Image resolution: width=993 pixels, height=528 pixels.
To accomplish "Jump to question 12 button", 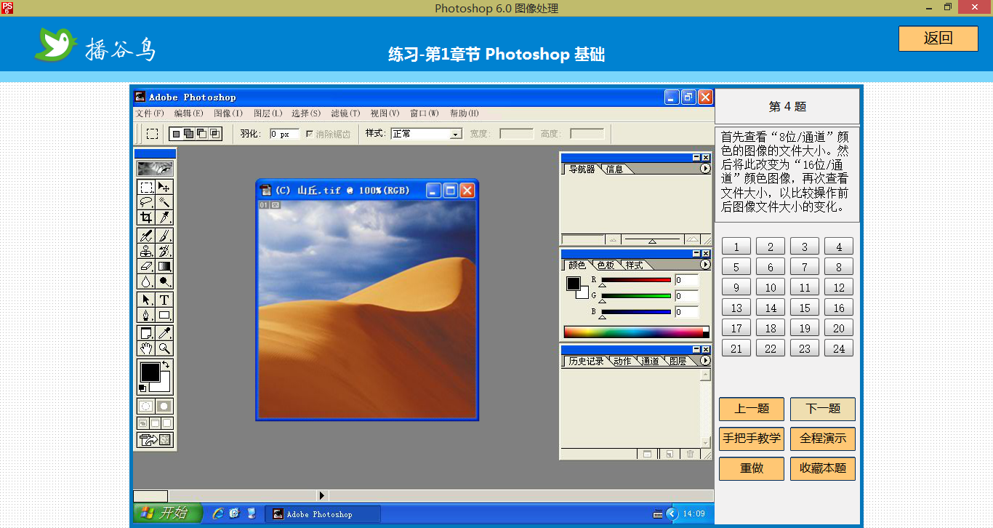I will click(x=838, y=287).
